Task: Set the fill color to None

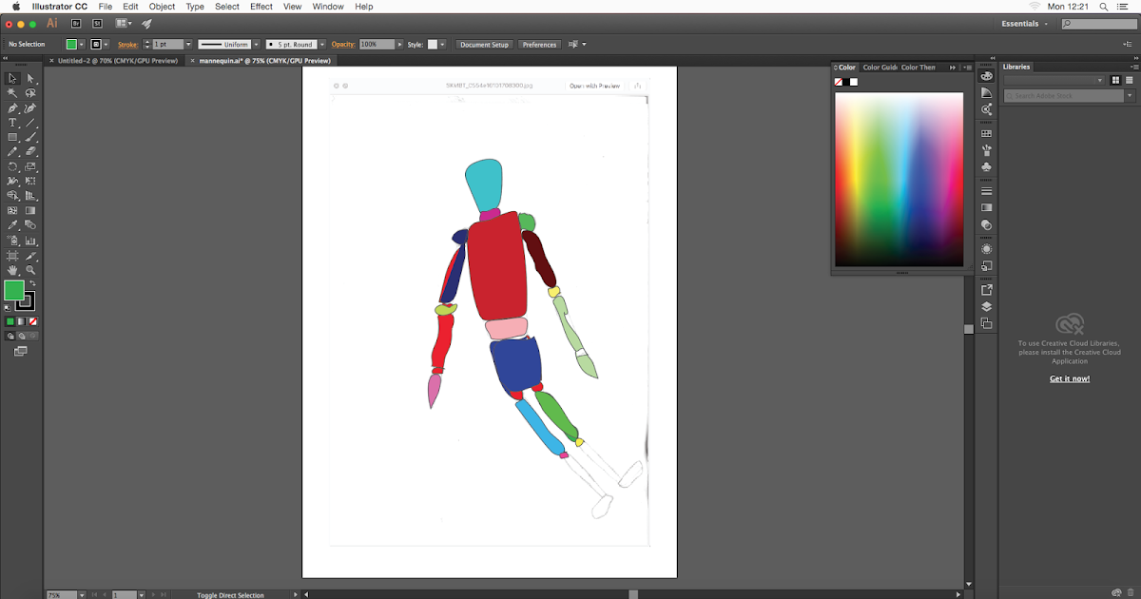Action: 32,321
